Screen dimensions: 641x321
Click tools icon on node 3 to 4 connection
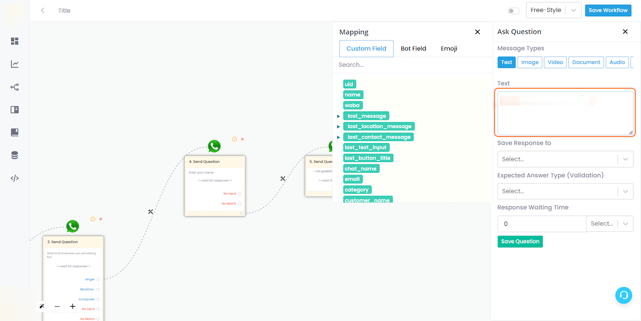(151, 212)
